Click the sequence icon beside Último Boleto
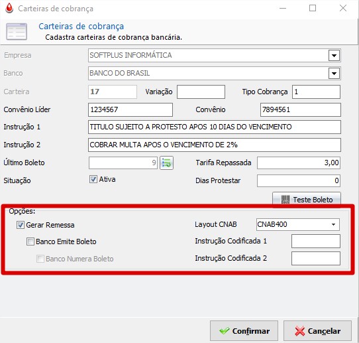The height and width of the screenshot is (343, 359). click(x=166, y=163)
